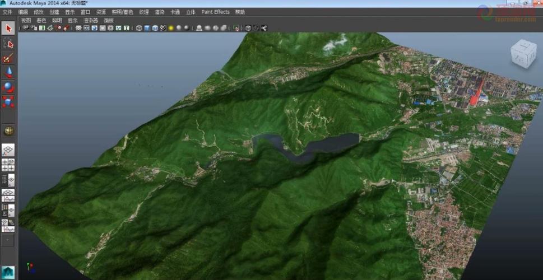
Task: Toggle textured display checker icon
Action: [x=163, y=28]
